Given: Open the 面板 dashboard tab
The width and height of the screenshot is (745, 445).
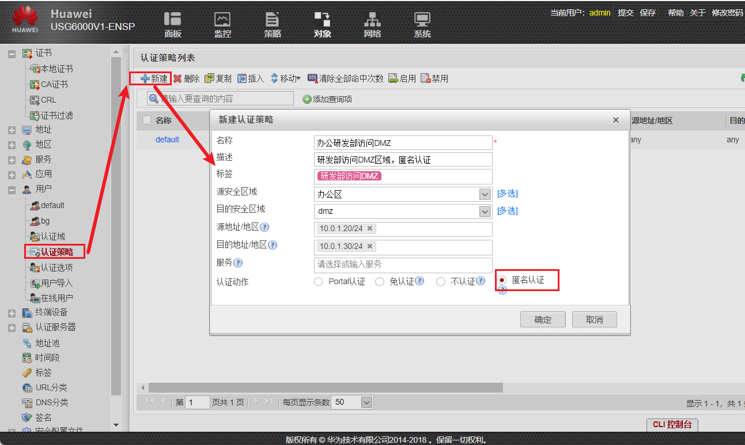Looking at the screenshot, I should (x=173, y=26).
